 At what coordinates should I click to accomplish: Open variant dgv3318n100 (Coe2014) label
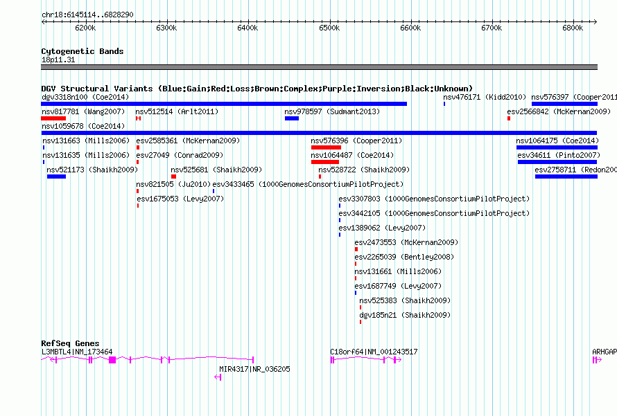coord(85,97)
